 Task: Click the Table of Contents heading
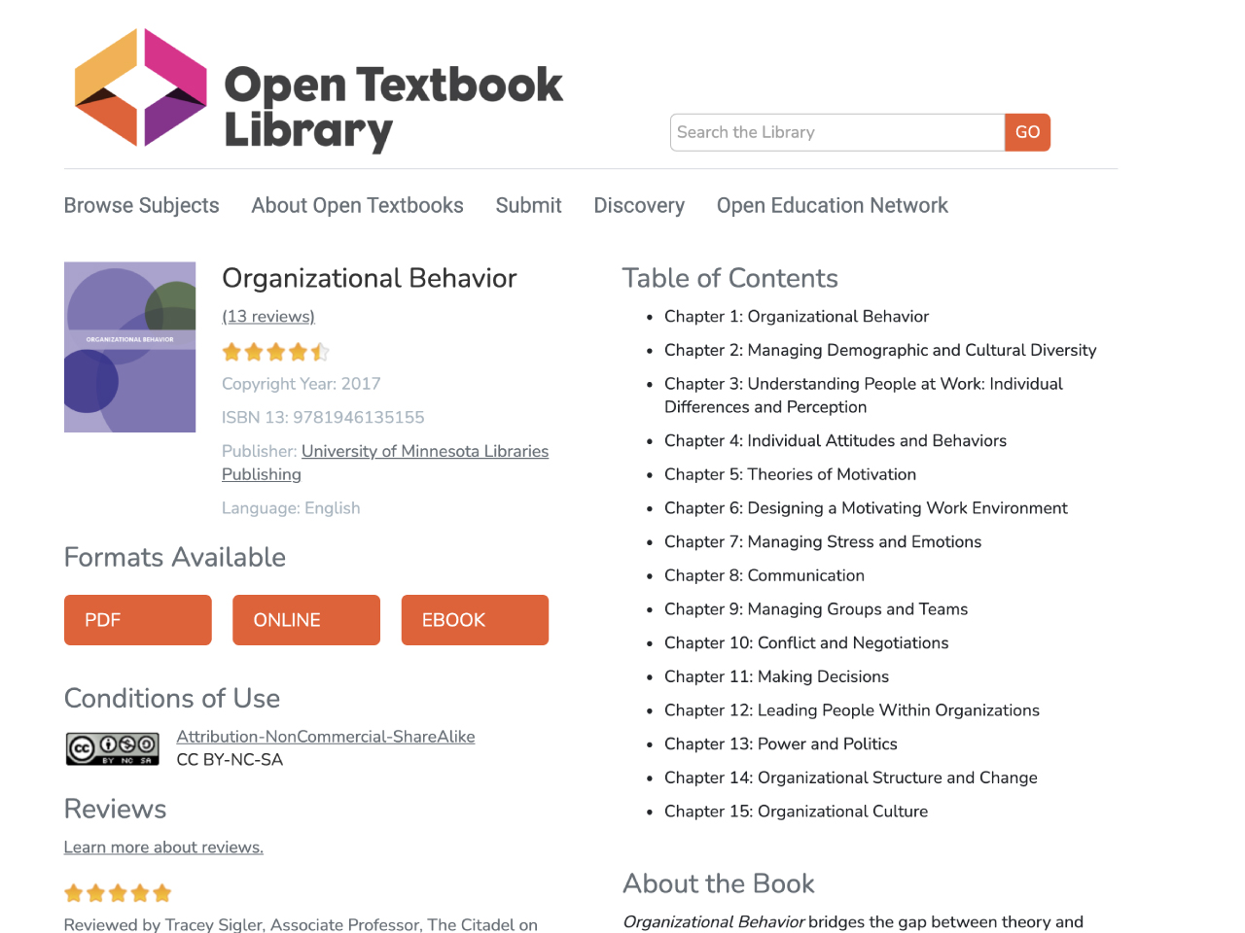[x=730, y=279]
